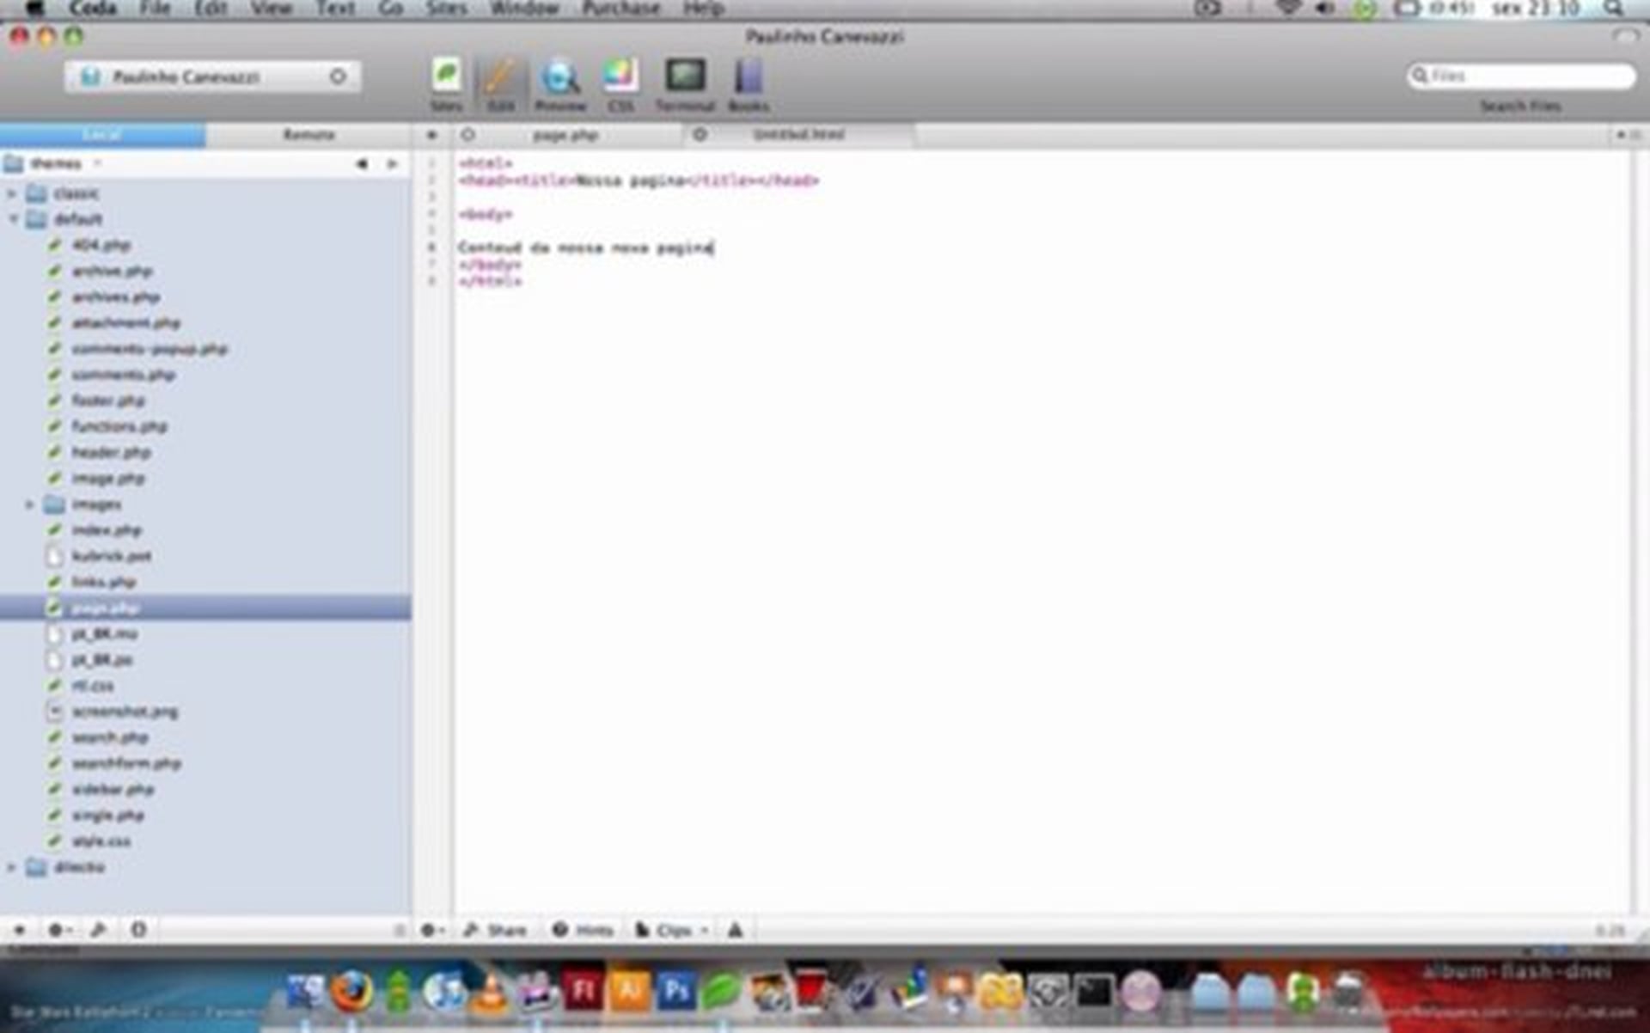Screen dimensions: 1650x1033
Task: Open single.php in the file list
Action: 107,815
